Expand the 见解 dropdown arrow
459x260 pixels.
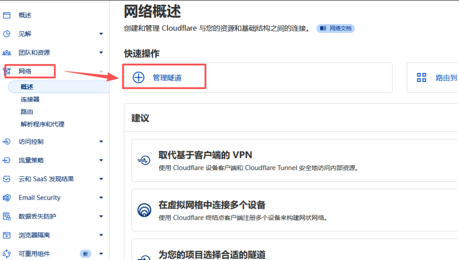pyautogui.click(x=101, y=34)
